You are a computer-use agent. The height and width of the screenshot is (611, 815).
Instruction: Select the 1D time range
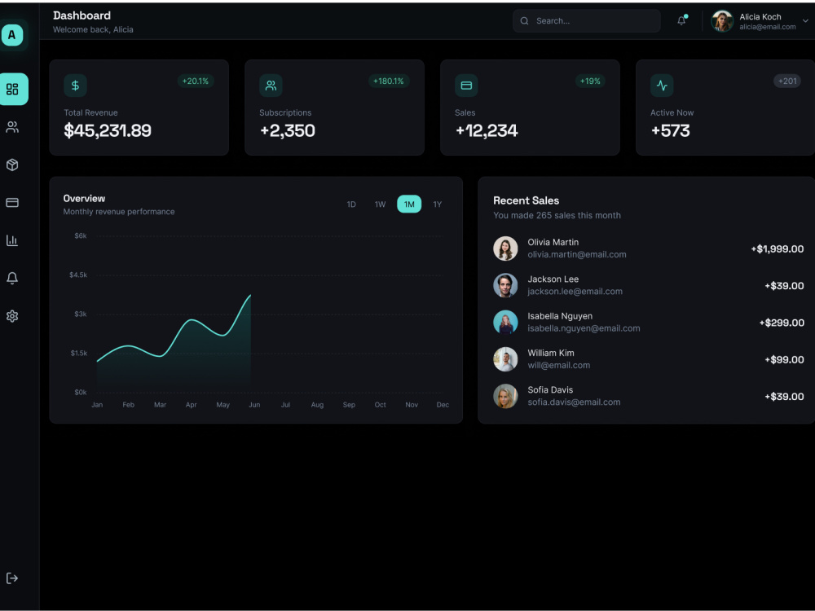(351, 204)
